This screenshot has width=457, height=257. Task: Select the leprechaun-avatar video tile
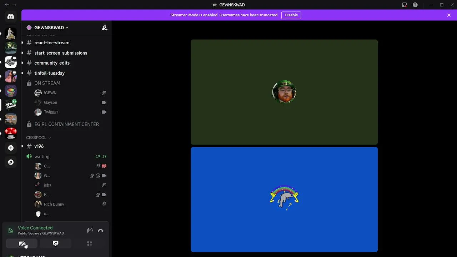point(284,92)
